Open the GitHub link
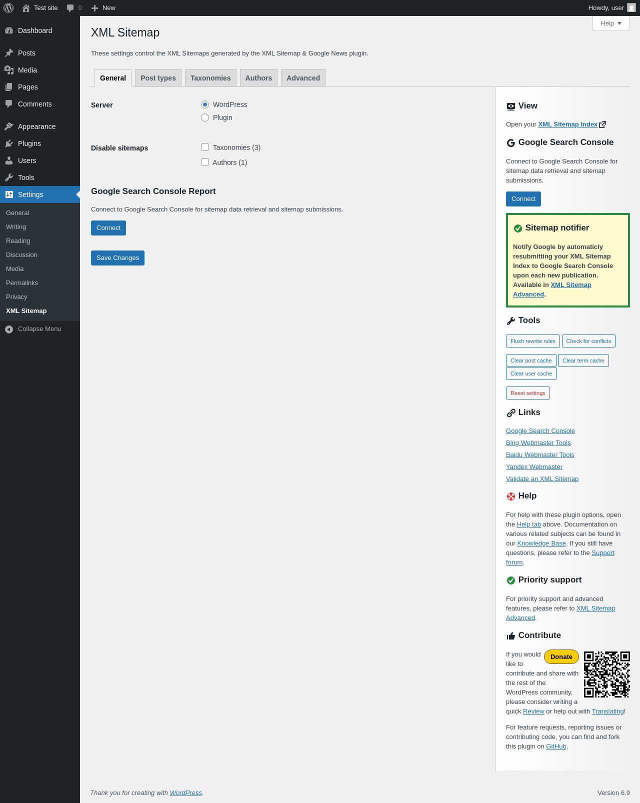 tap(556, 746)
